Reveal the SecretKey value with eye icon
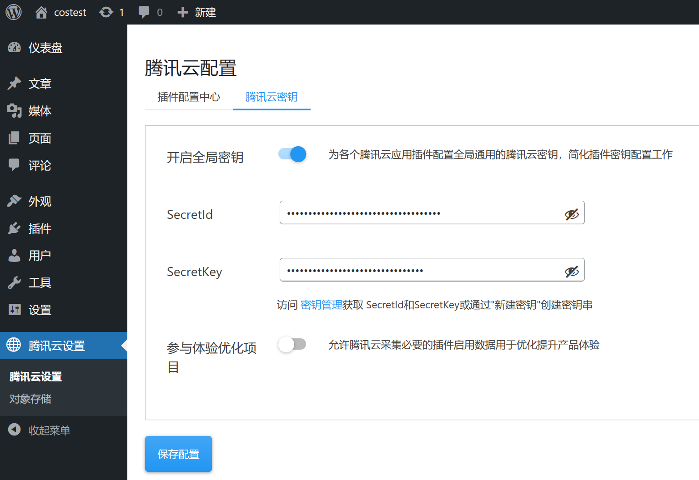The height and width of the screenshot is (480, 699). click(x=572, y=272)
